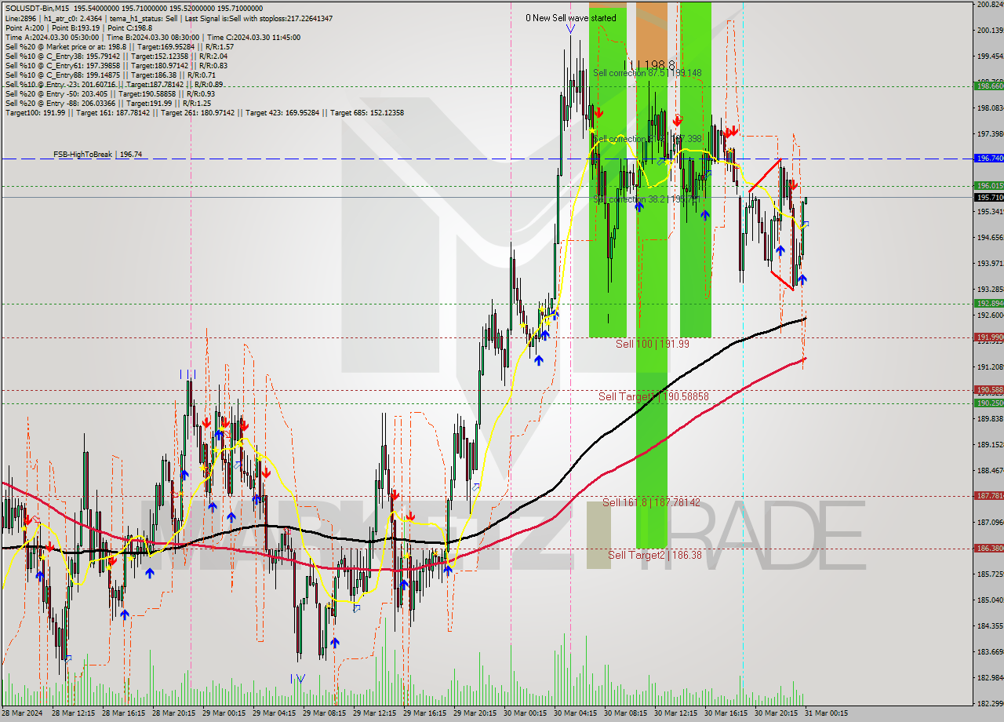Click the green 190.250 price tag
This screenshot has width=1004, height=722.
[x=989, y=403]
